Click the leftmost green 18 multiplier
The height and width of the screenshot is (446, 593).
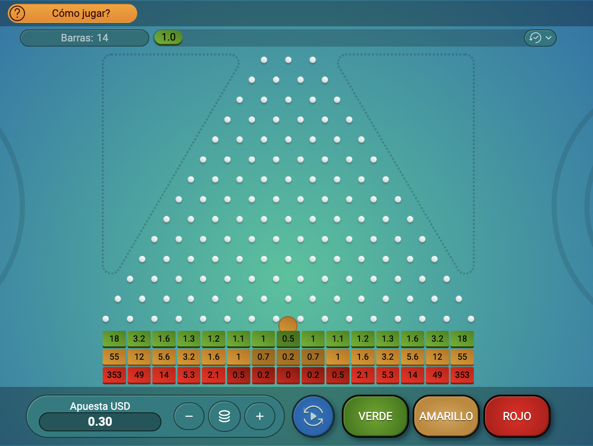click(114, 339)
